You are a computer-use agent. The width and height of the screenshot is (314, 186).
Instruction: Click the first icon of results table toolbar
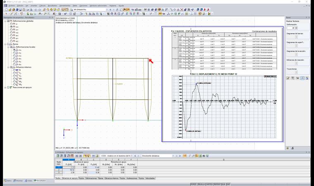58,156
